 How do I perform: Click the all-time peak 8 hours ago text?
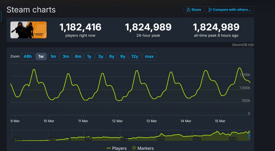point(216,36)
